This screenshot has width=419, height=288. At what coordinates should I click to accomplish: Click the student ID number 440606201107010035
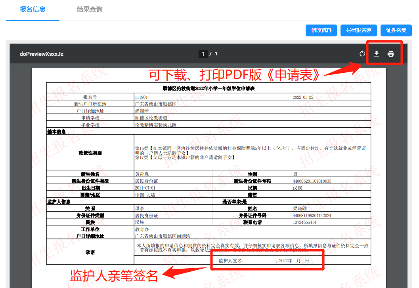pos(312,181)
